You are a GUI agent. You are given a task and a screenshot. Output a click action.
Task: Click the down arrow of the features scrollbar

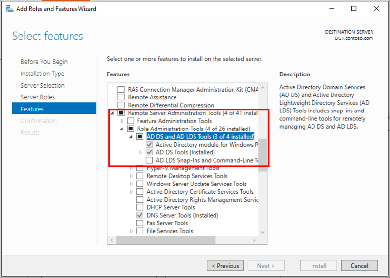263,232
